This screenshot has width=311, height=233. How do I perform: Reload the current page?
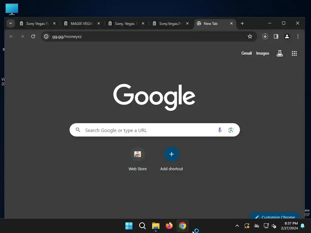coord(33,36)
